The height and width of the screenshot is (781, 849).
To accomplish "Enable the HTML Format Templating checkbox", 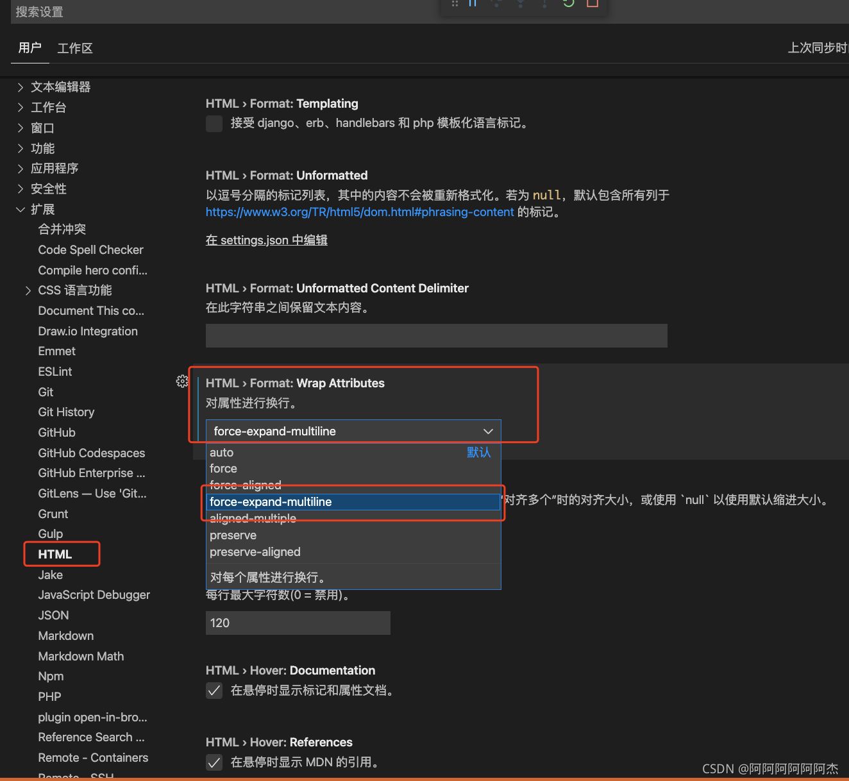I will pos(214,123).
